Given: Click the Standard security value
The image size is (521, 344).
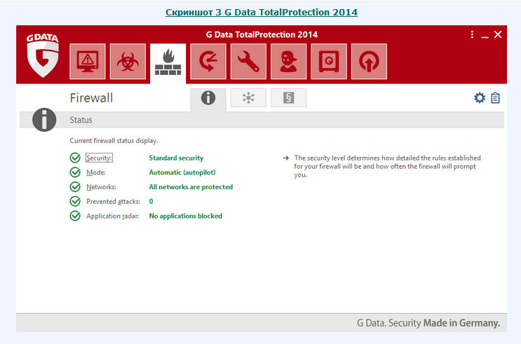Looking at the screenshot, I should pos(176,158).
